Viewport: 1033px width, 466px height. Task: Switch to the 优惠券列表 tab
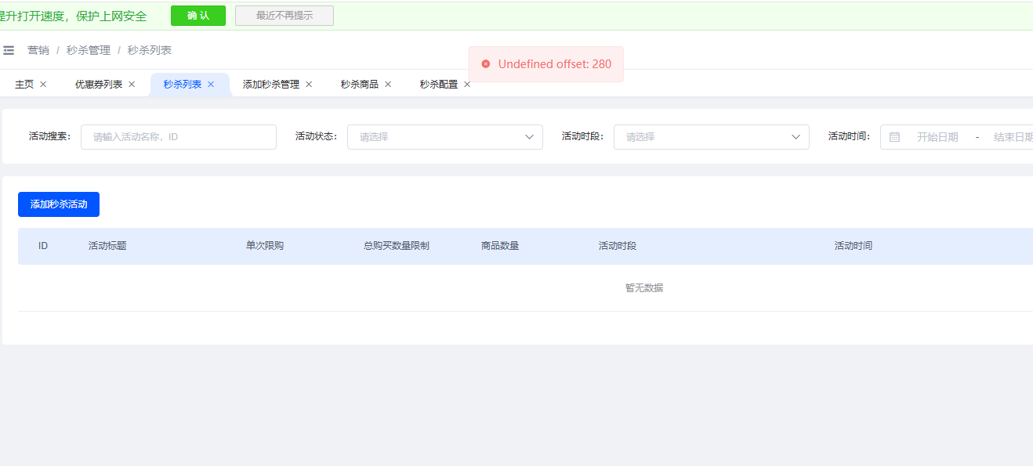click(x=99, y=84)
